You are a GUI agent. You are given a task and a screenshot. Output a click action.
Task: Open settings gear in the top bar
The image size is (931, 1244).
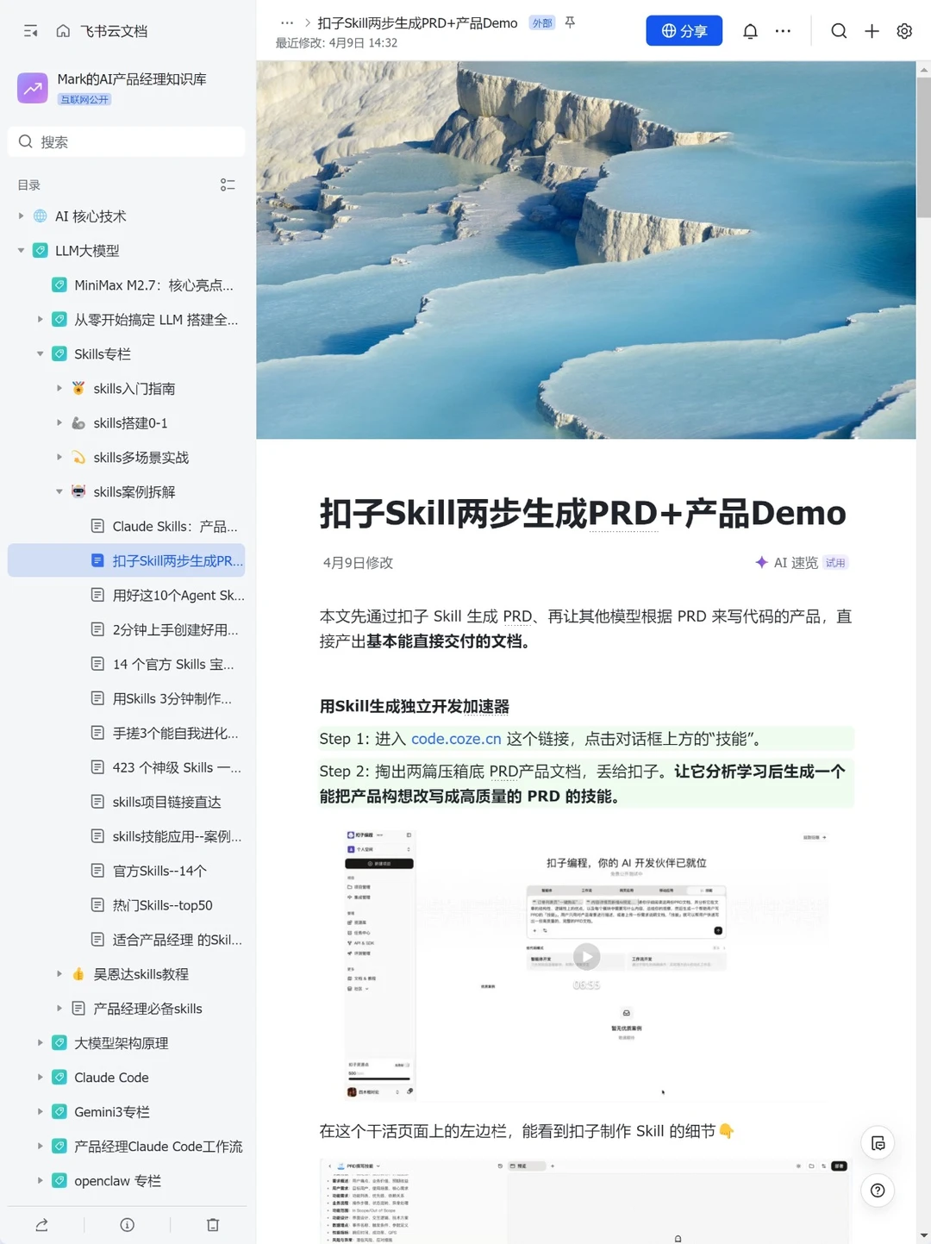click(x=904, y=31)
